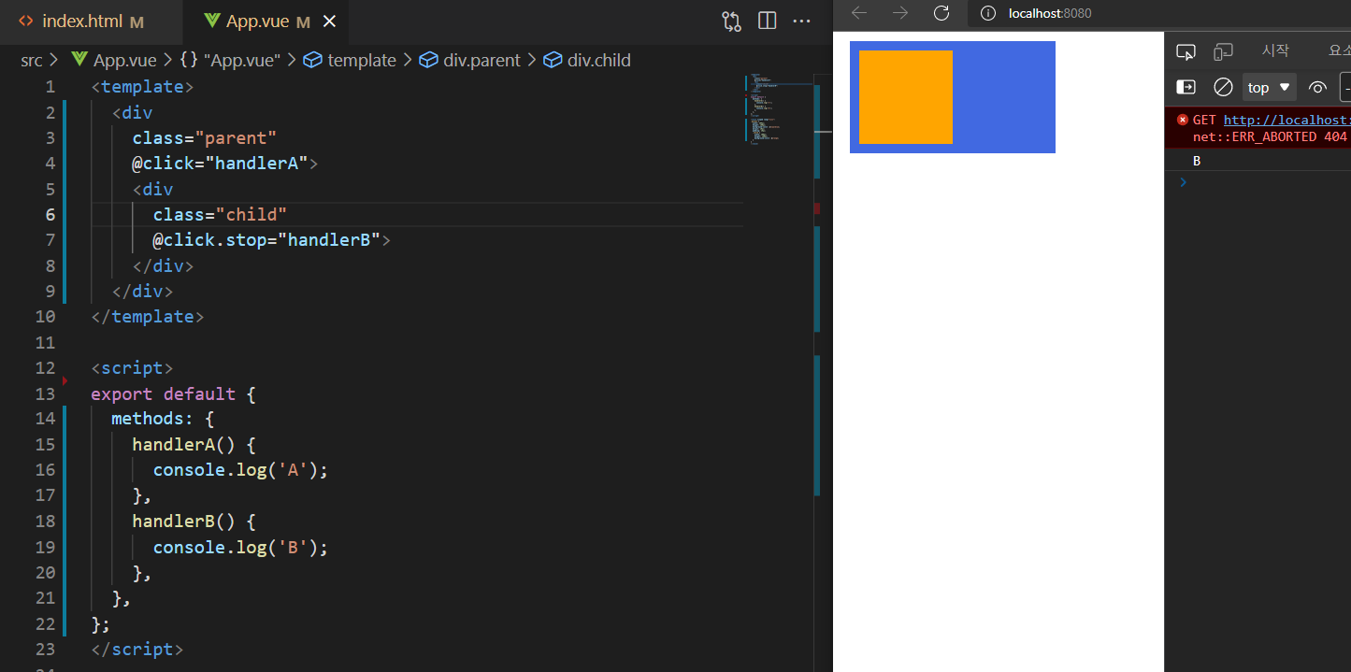
Task: Click the class="parent" attribute
Action: pyautogui.click(x=205, y=137)
